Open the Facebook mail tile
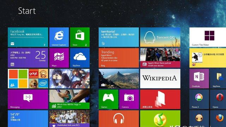Image resolution: width=226 pixels, height=127 pixels. [x=28, y=37]
